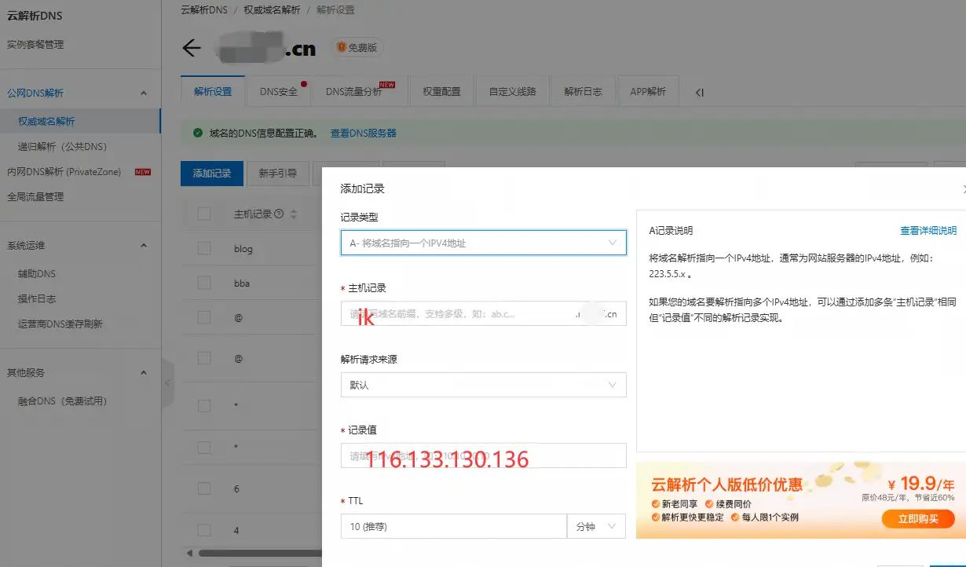
Task: Collapse the left navigation panel handle
Action: click(x=167, y=383)
